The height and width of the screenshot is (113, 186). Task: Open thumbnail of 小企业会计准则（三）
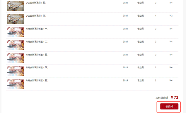16,6
